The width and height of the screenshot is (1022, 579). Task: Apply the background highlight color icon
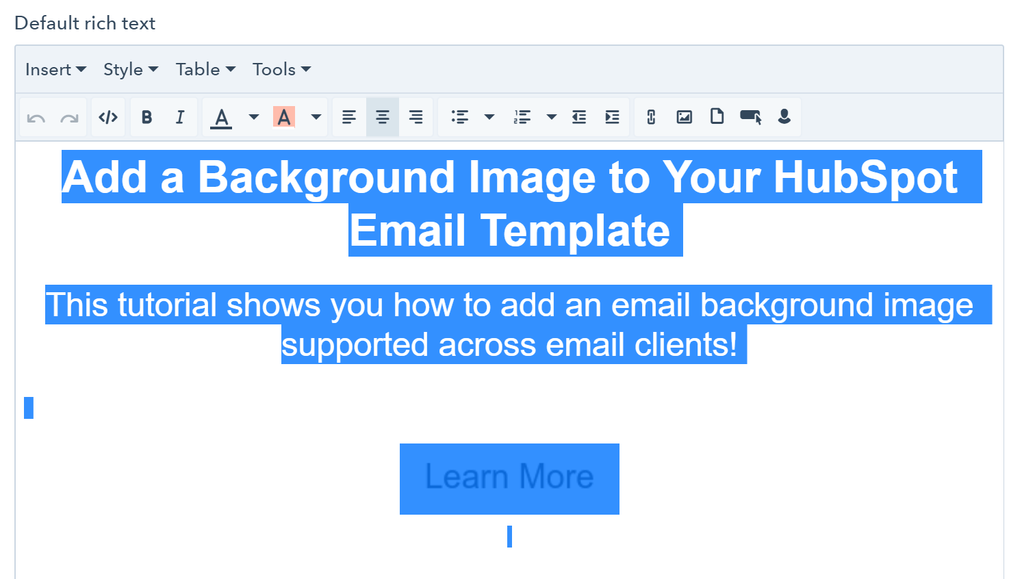(284, 117)
